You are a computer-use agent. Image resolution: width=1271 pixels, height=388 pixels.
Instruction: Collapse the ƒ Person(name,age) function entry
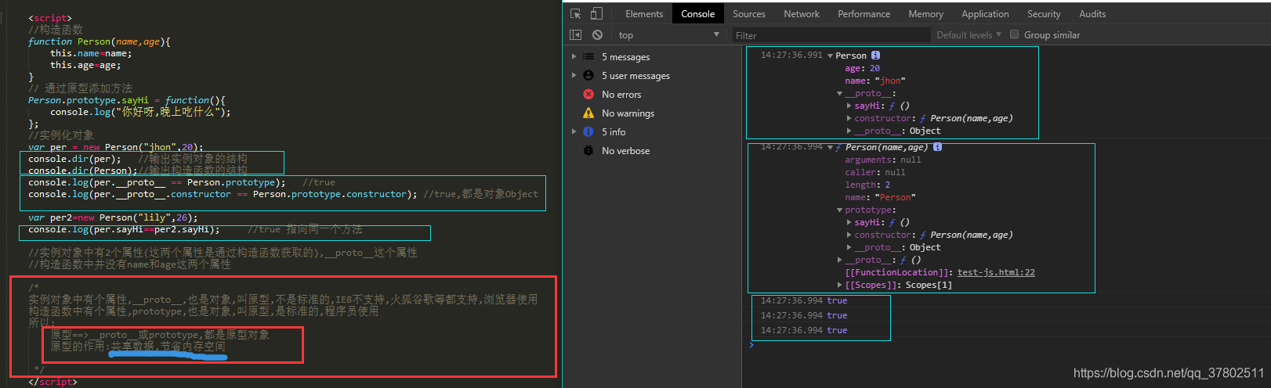[x=830, y=147]
